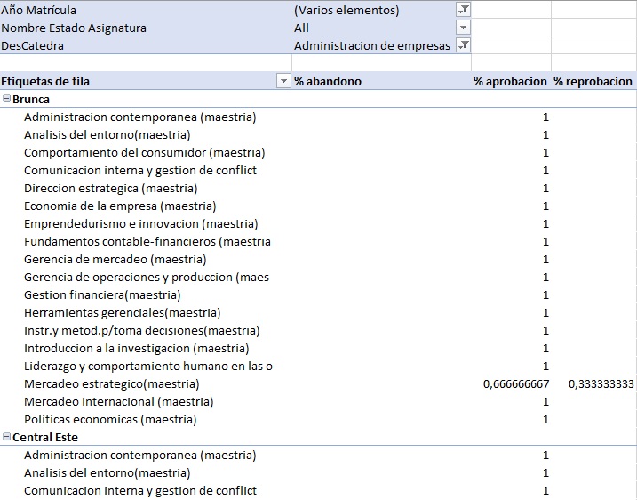Open Etiquetas de fila filter dropdown
637x500 pixels.
[283, 81]
